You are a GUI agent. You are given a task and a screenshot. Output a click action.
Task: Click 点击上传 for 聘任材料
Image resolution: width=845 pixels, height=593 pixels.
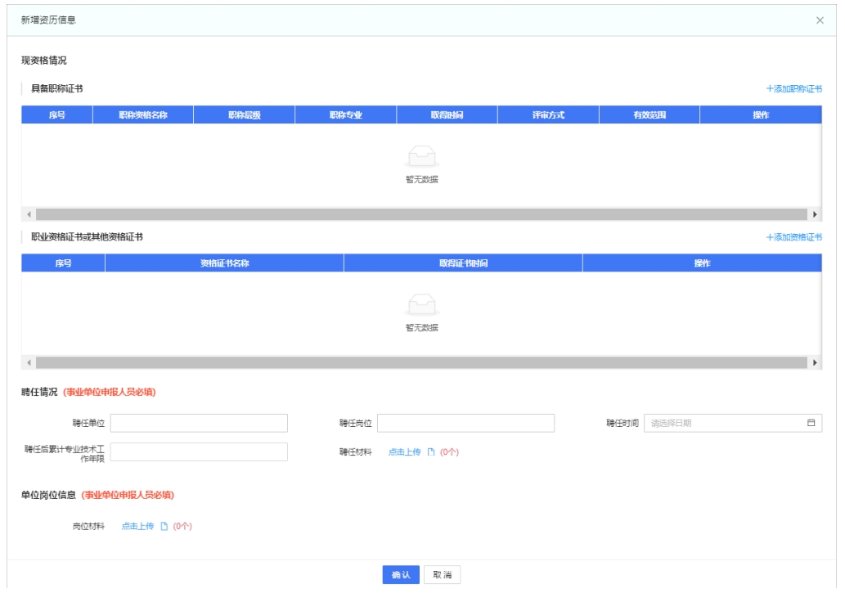(404, 452)
